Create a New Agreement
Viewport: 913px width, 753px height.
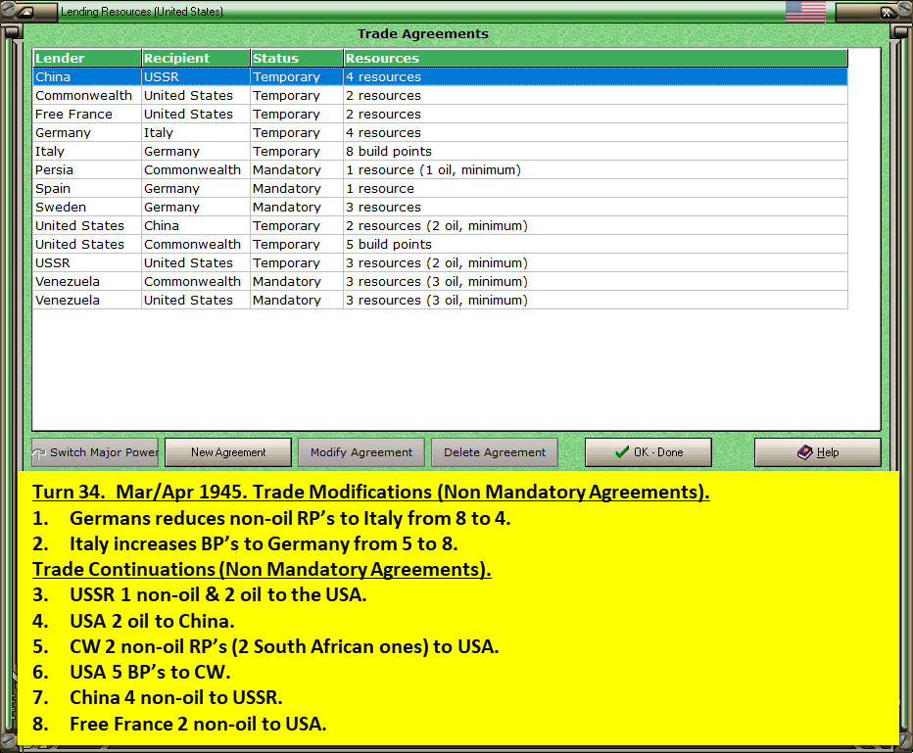228,452
